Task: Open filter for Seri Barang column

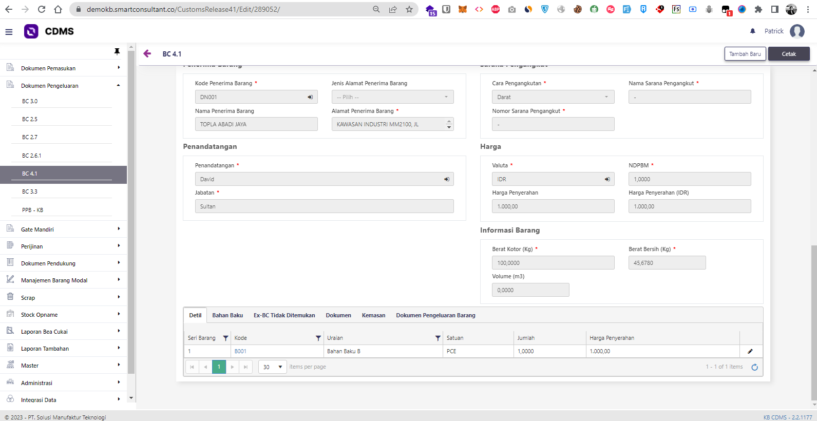Action: coord(225,338)
